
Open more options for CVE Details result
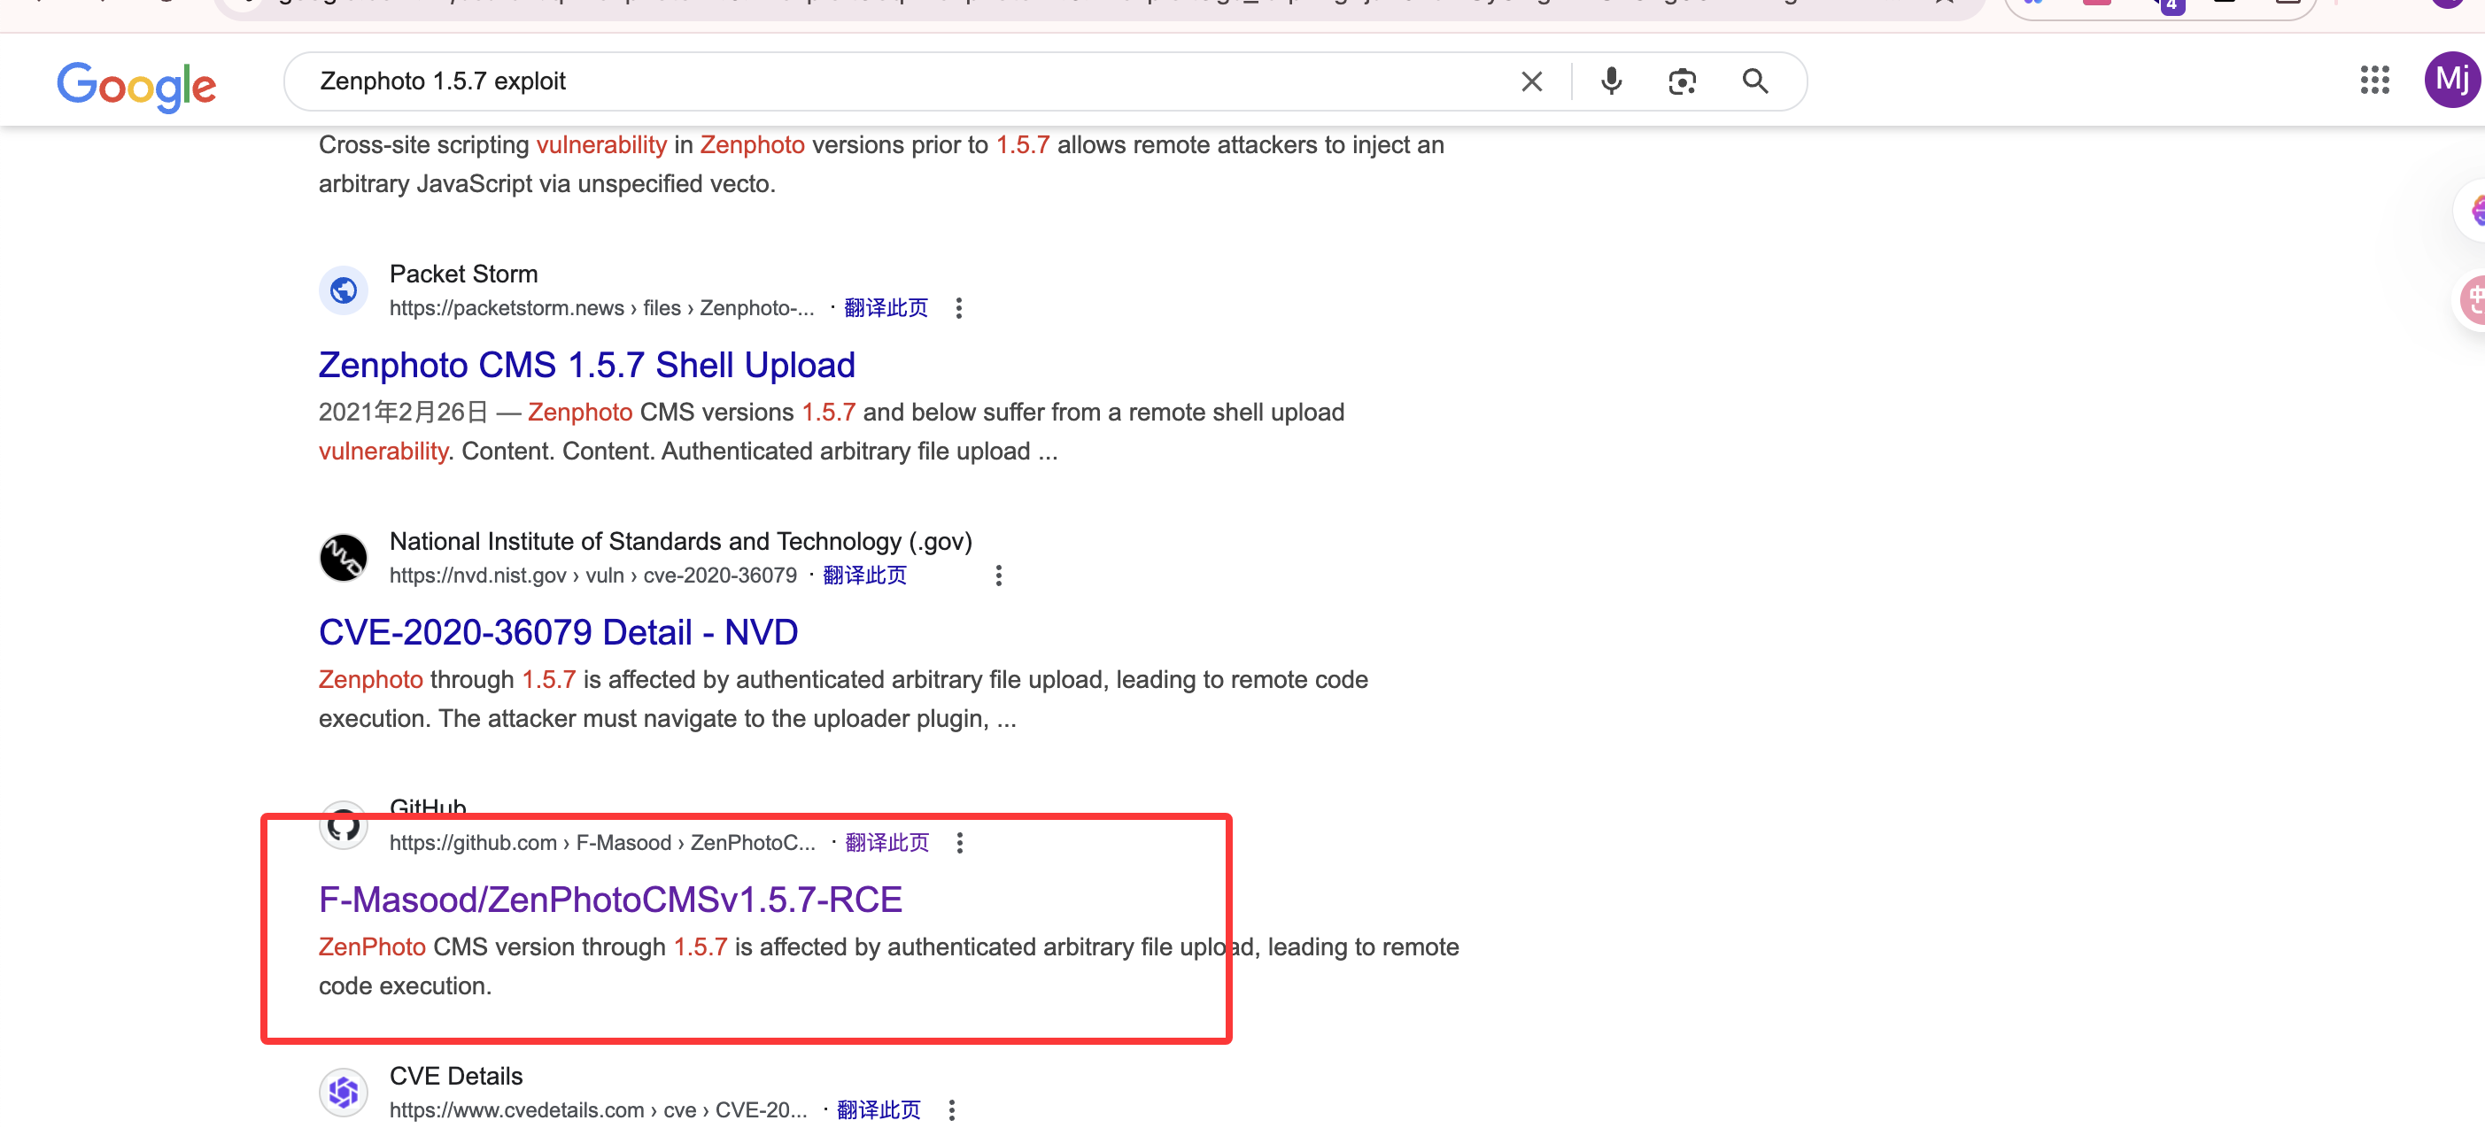click(951, 1110)
